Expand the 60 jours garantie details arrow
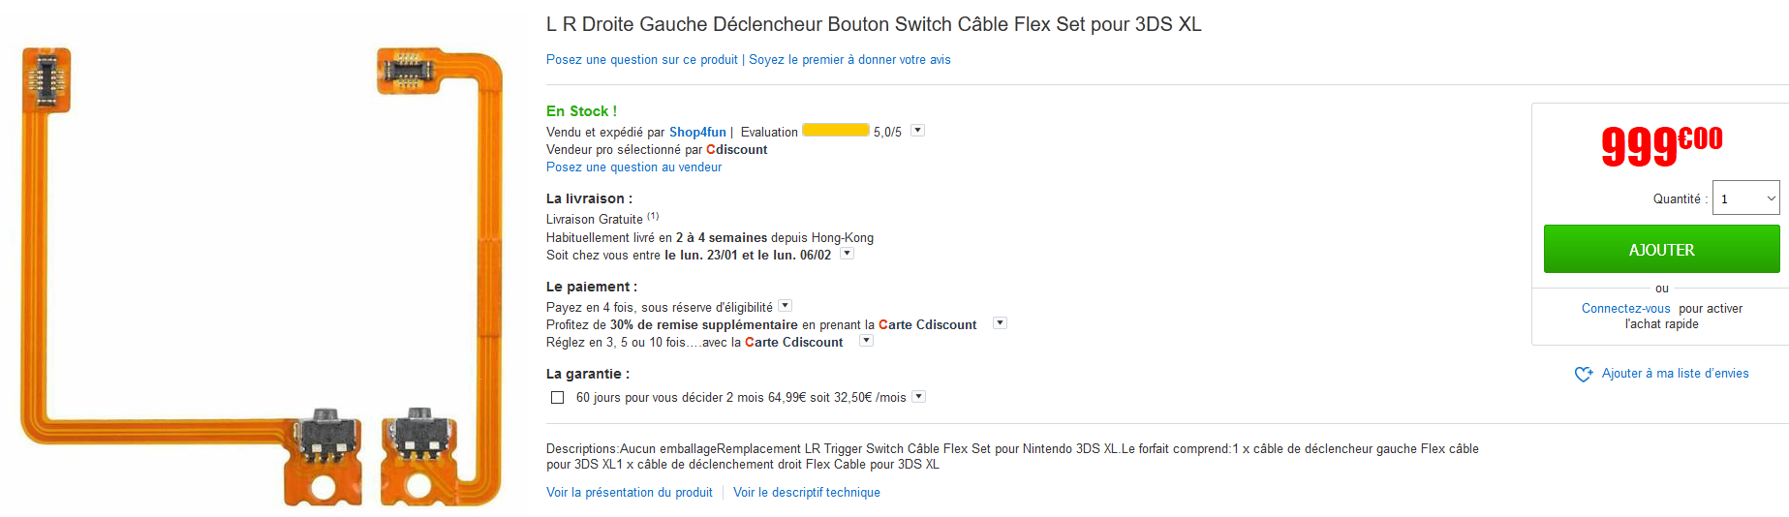1789x517 pixels. click(919, 396)
